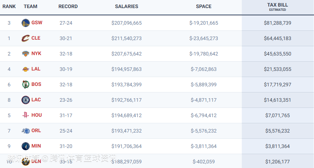The width and height of the screenshot is (314, 168).
Task: Open the MIN team link
Action: pyautogui.click(x=36, y=146)
